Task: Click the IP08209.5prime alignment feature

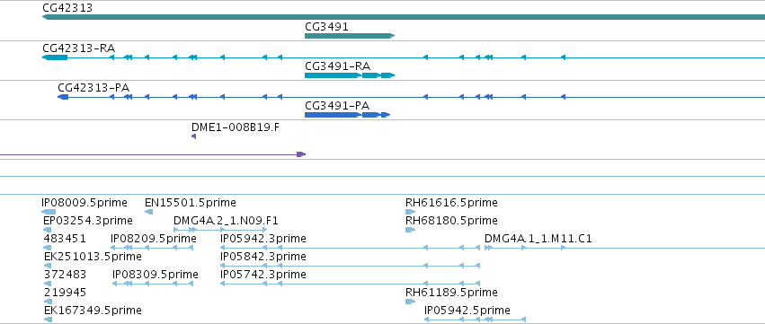Action: coord(152,248)
